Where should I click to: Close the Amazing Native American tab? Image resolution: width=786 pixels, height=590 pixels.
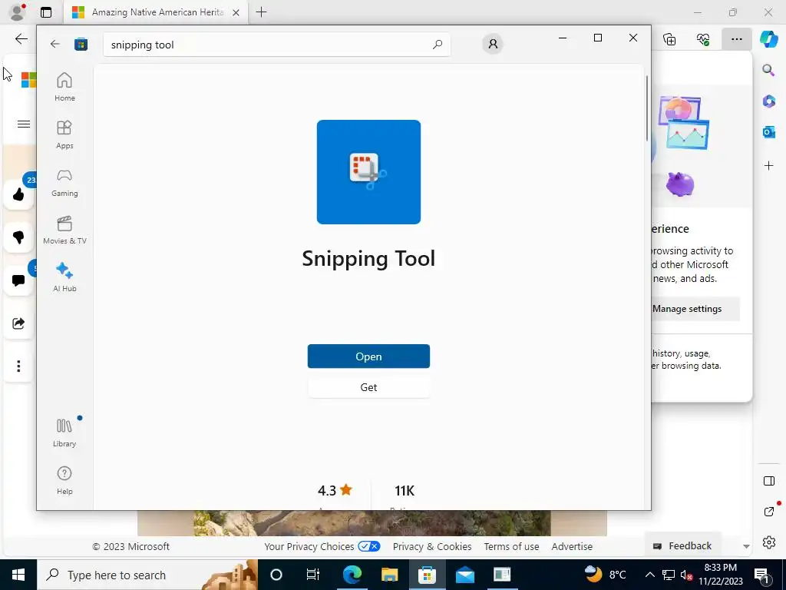236,12
